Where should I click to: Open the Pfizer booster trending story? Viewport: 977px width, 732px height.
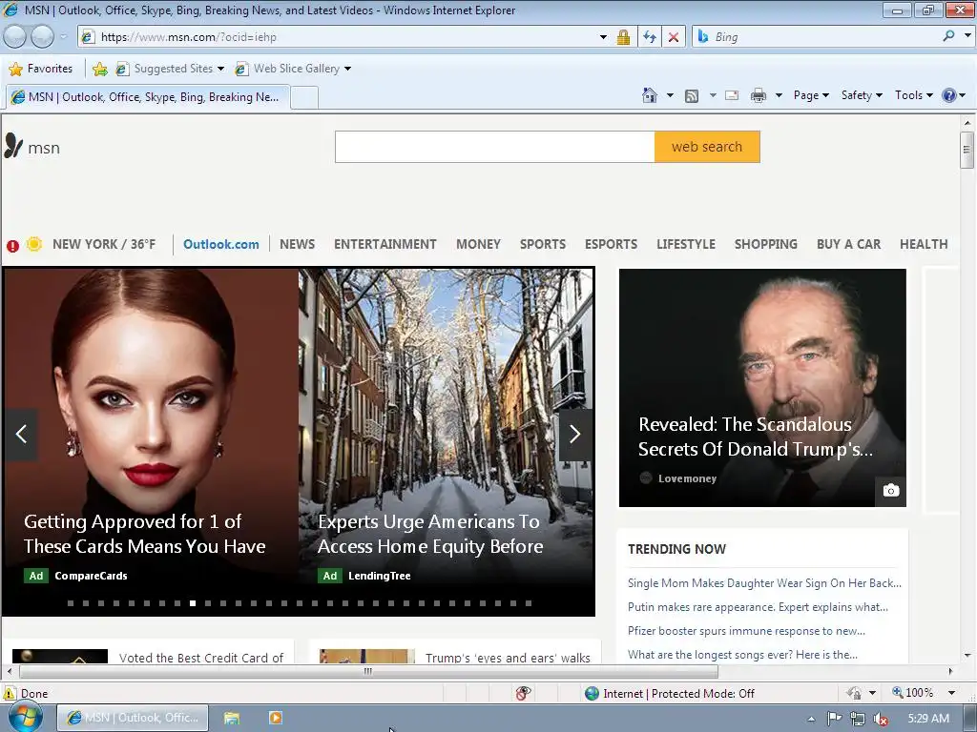pyautogui.click(x=746, y=631)
